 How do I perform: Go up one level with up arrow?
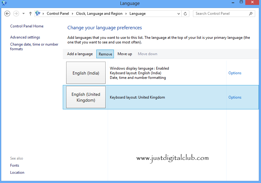point(30,14)
